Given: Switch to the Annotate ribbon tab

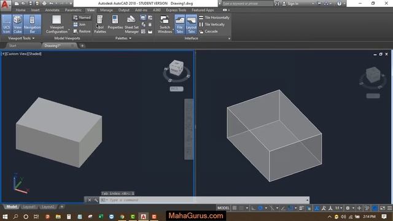Looking at the screenshot, I should [52, 10].
